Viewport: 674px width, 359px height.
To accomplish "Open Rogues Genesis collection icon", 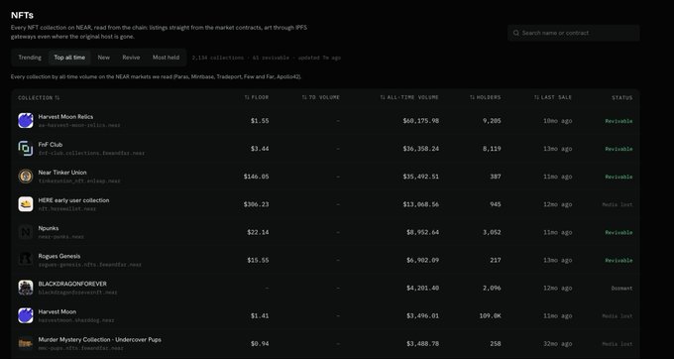I will [x=26, y=260].
